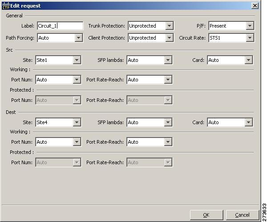Click the Src Protected Port Num disabled dropdown

click(x=58, y=100)
